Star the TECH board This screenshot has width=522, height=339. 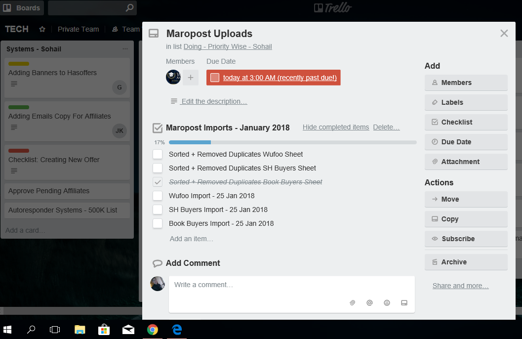(x=42, y=29)
